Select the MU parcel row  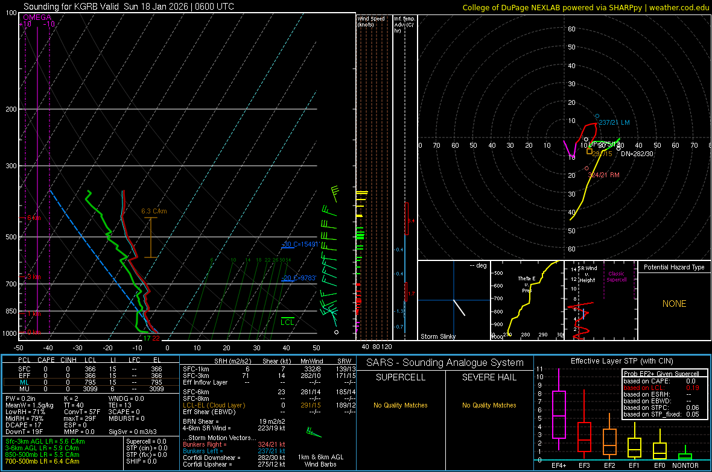91,389
